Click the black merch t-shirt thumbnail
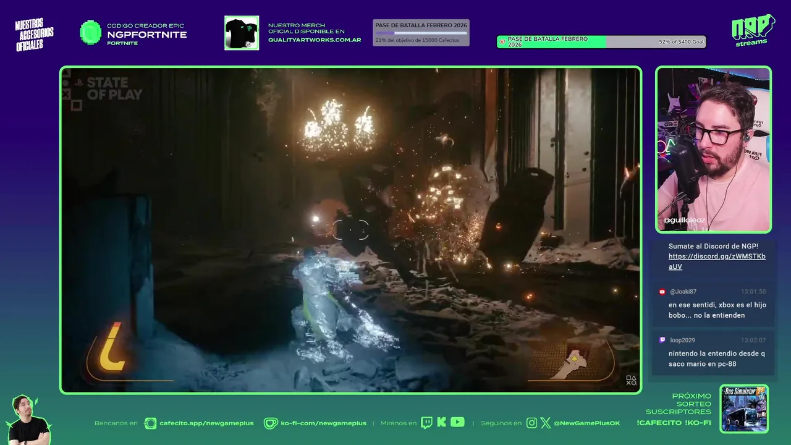 pos(242,33)
